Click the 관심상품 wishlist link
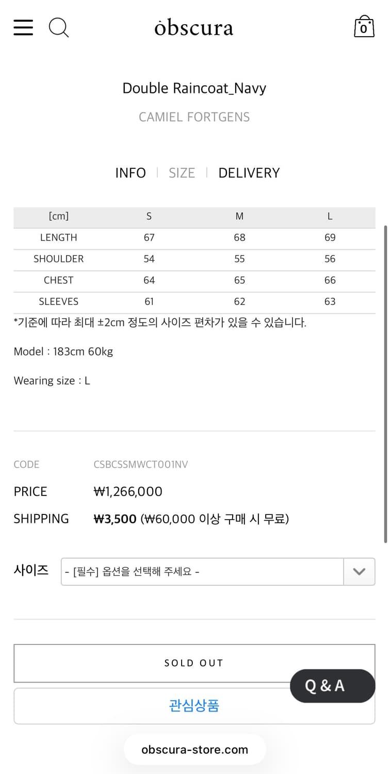The height and width of the screenshot is (774, 390). pos(194,706)
